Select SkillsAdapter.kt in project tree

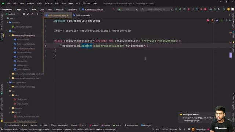[x=22, y=70]
